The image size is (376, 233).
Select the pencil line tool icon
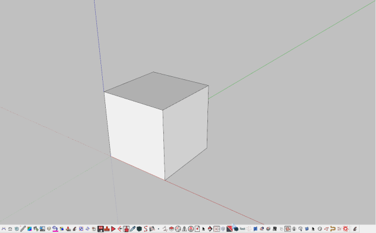[x=23, y=229]
